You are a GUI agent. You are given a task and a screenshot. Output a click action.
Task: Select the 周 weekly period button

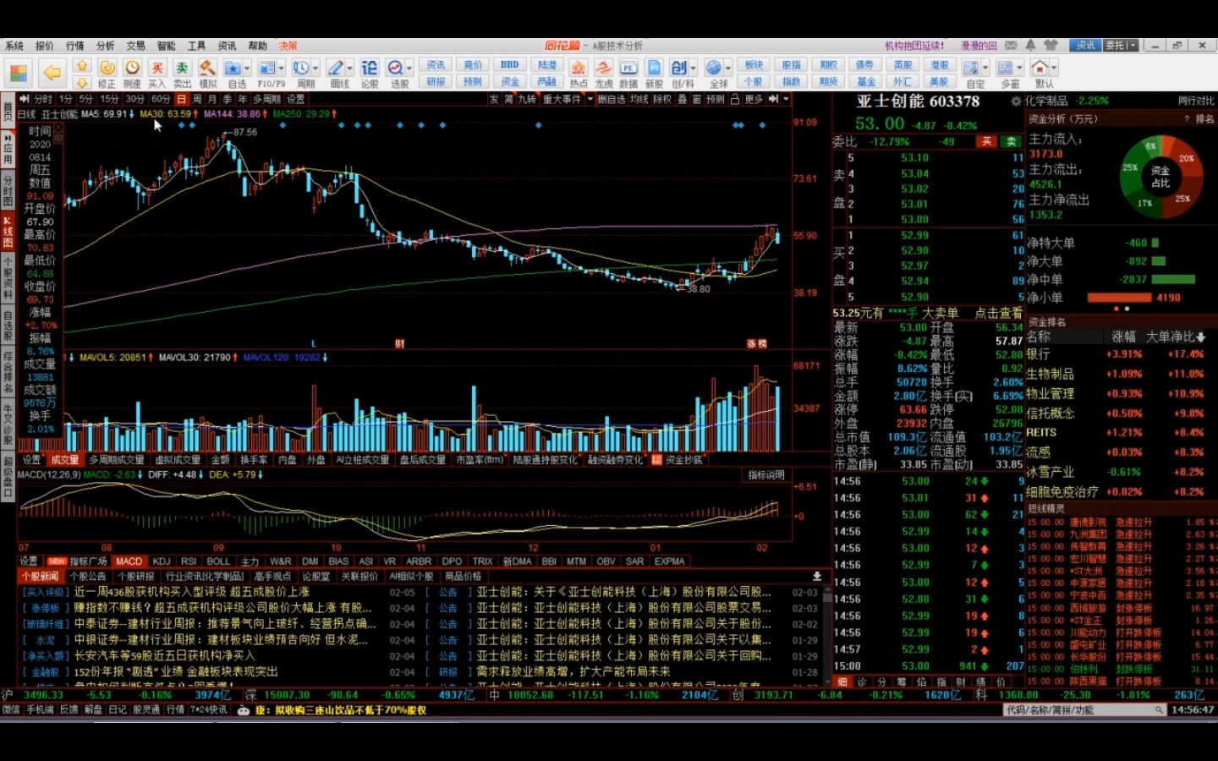pos(196,99)
